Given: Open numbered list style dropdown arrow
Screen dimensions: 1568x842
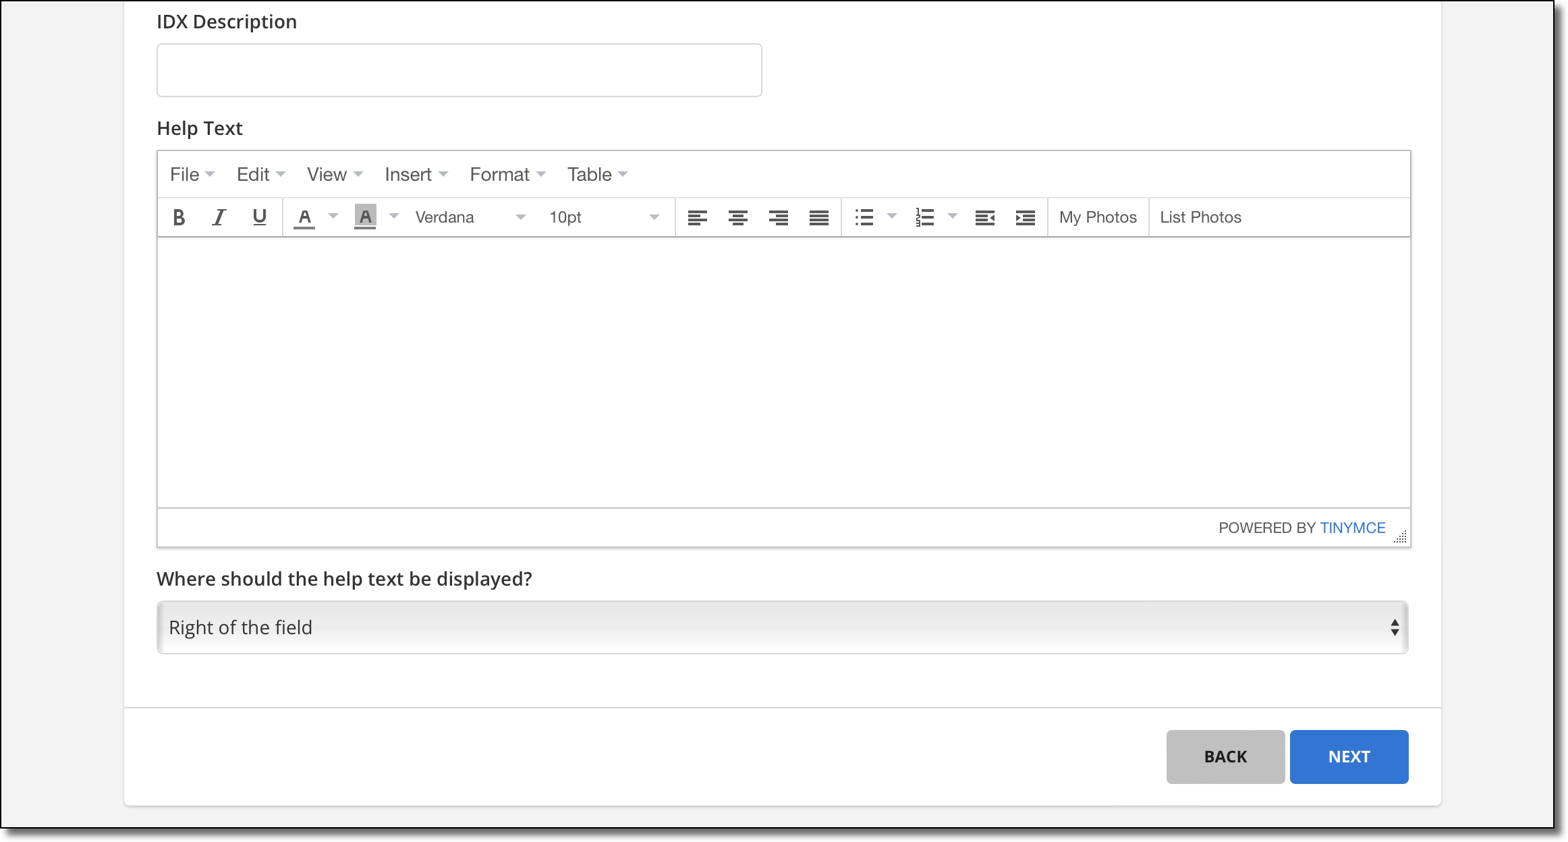Looking at the screenshot, I should click(x=953, y=217).
